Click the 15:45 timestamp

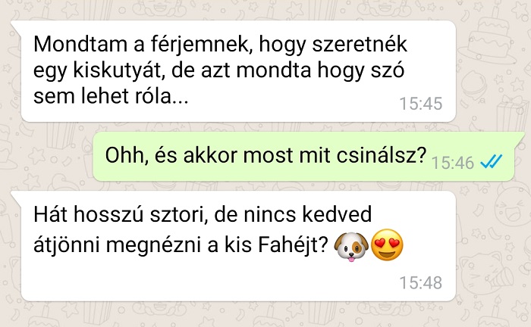[420, 104]
